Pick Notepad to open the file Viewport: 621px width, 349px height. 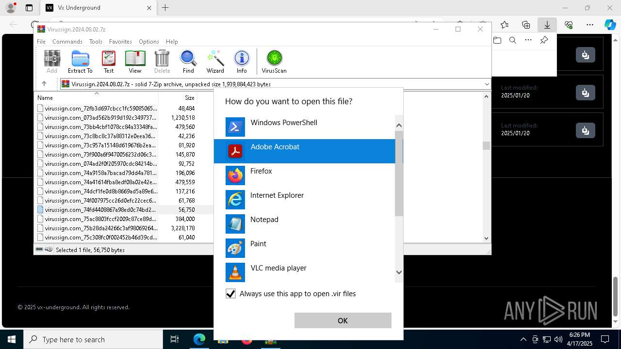(305, 224)
